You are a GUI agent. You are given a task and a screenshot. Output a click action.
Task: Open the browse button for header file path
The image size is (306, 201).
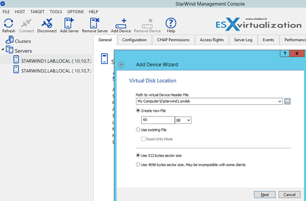point(287,101)
